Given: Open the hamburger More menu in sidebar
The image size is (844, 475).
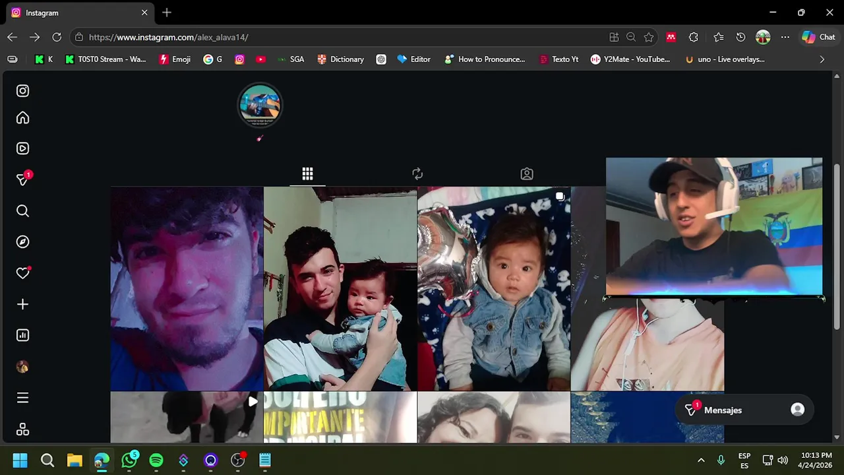Looking at the screenshot, I should pyautogui.click(x=22, y=398).
